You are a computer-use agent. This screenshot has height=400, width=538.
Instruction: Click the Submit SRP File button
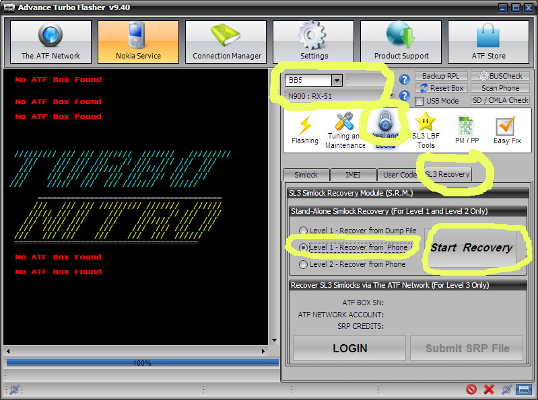467,348
